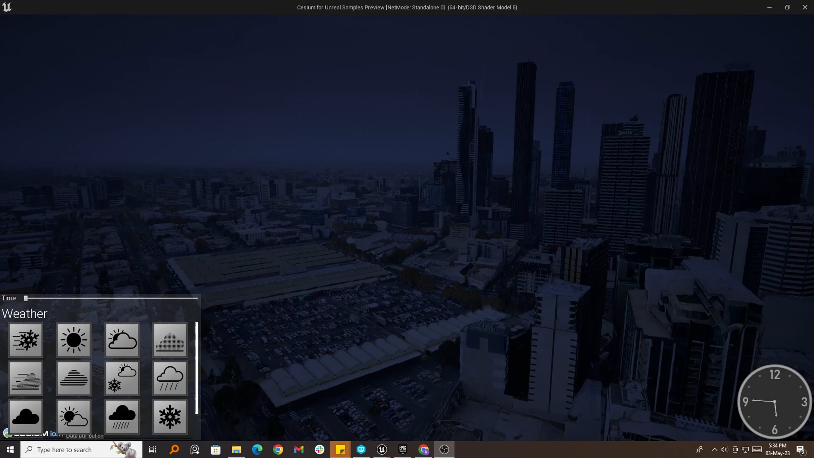Click the weather panel vertical scrollbar
The image size is (814, 458).
pyautogui.click(x=197, y=368)
